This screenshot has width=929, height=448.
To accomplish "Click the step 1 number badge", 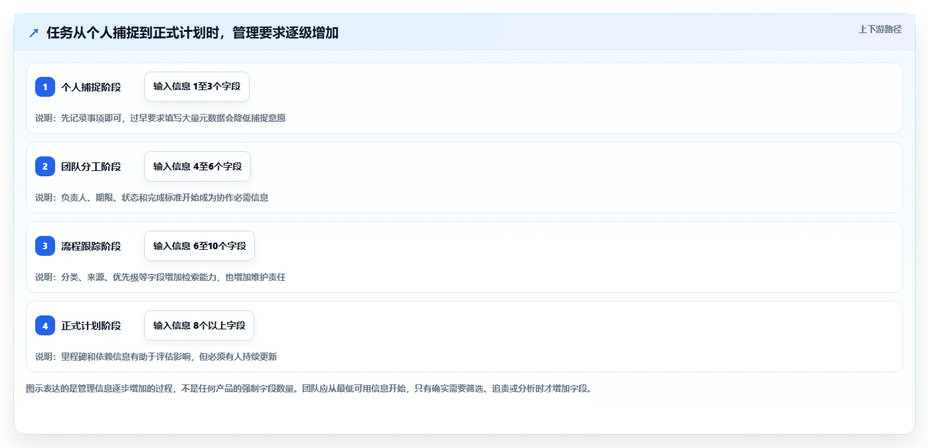I will (45, 87).
